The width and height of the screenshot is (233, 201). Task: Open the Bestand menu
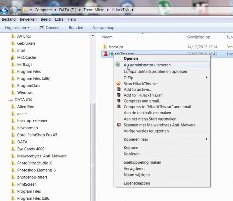[9, 19]
